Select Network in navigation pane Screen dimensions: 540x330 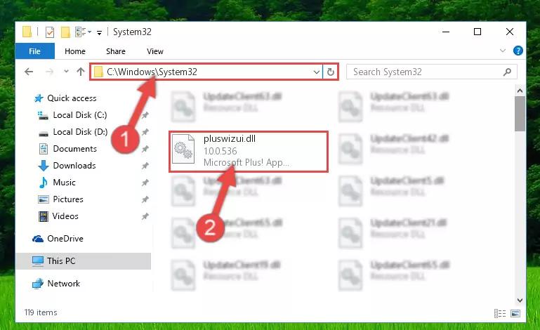(63, 284)
